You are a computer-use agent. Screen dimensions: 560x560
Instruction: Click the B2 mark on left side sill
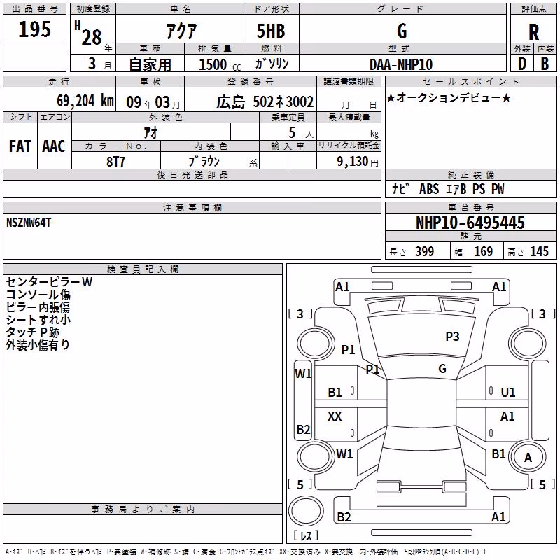303,429
